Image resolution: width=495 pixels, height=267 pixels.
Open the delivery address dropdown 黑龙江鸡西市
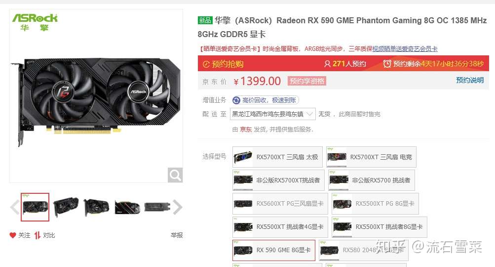pyautogui.click(x=273, y=114)
